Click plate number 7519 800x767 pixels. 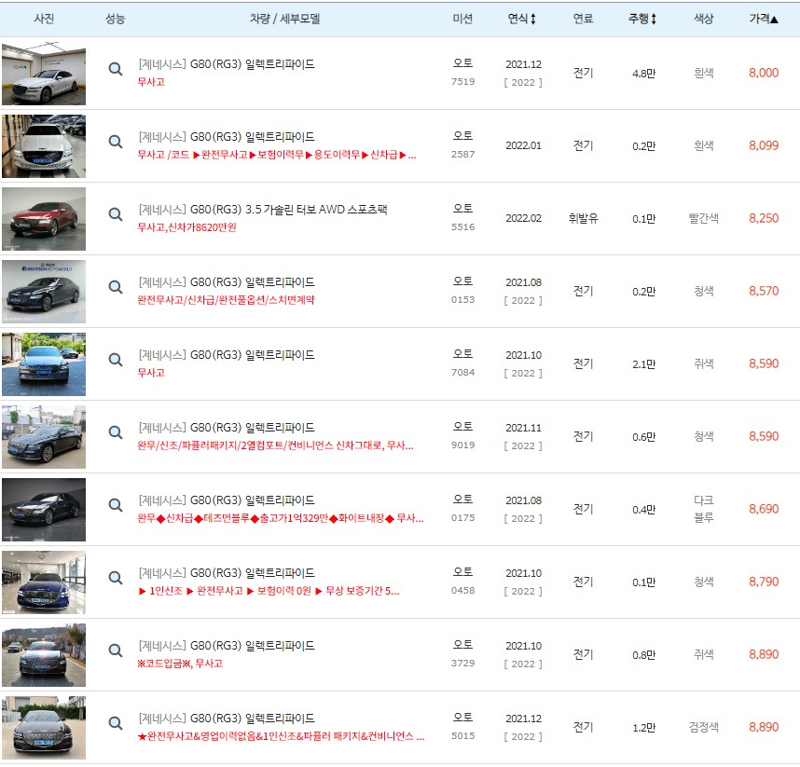pos(462,82)
